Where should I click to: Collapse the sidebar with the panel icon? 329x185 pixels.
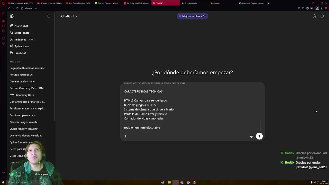tap(49, 16)
